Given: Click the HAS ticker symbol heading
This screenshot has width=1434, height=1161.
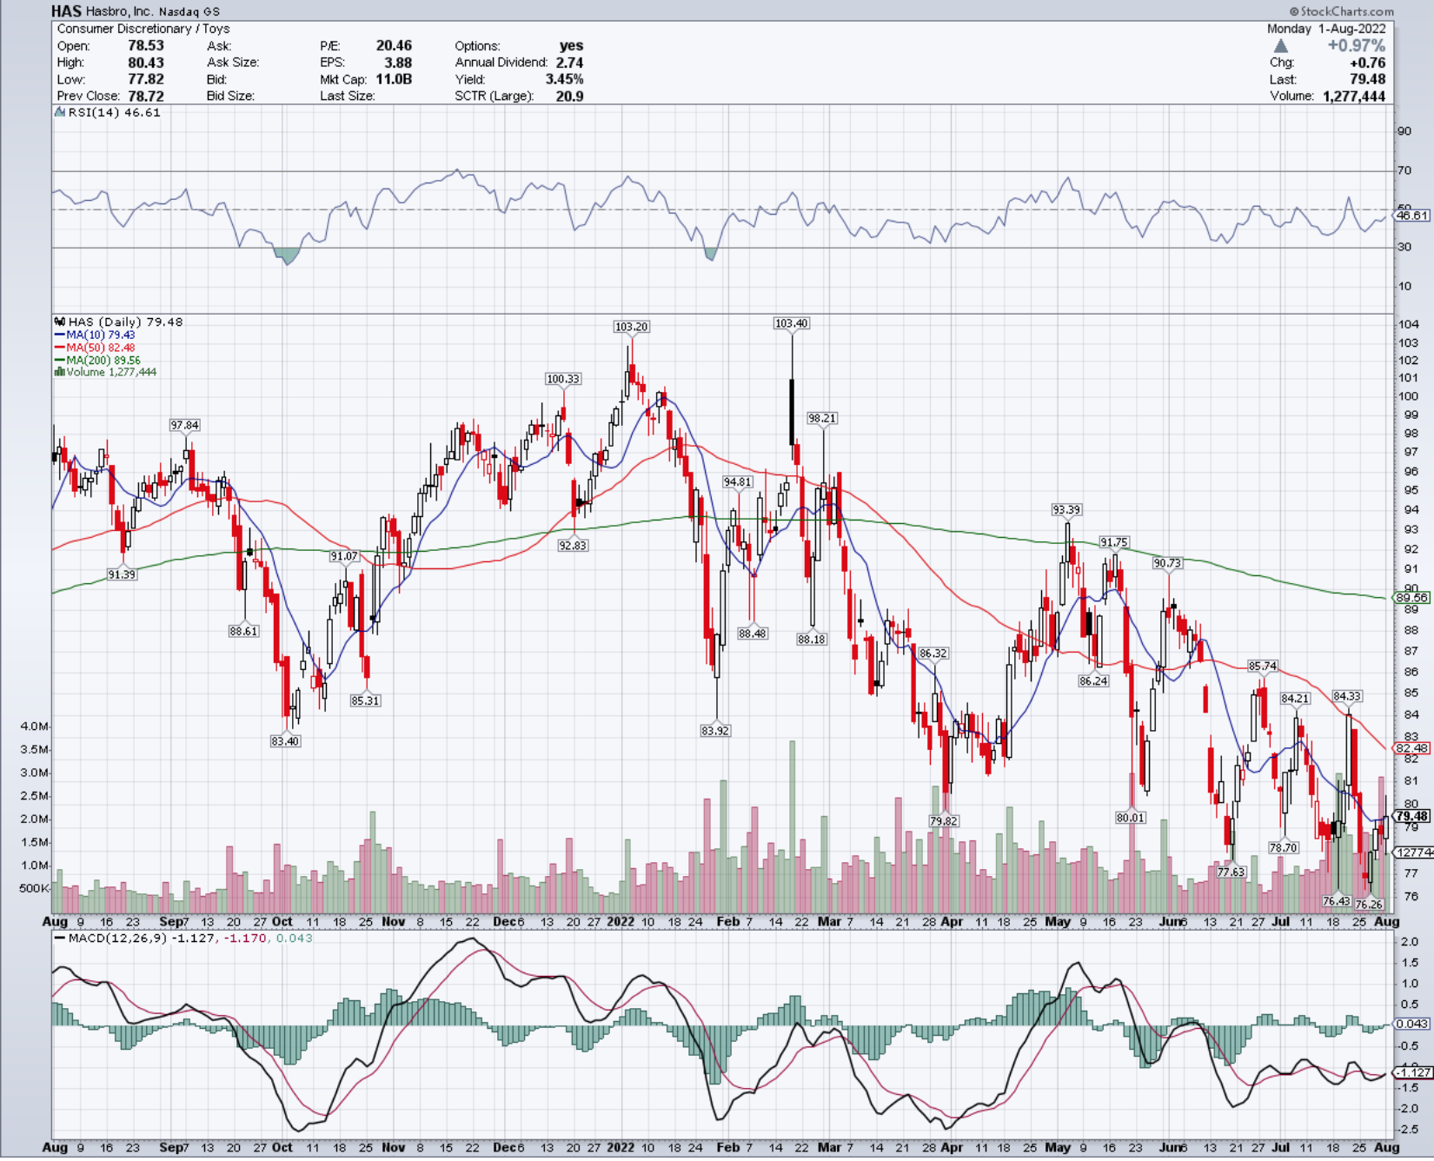Looking at the screenshot, I should point(66,10).
